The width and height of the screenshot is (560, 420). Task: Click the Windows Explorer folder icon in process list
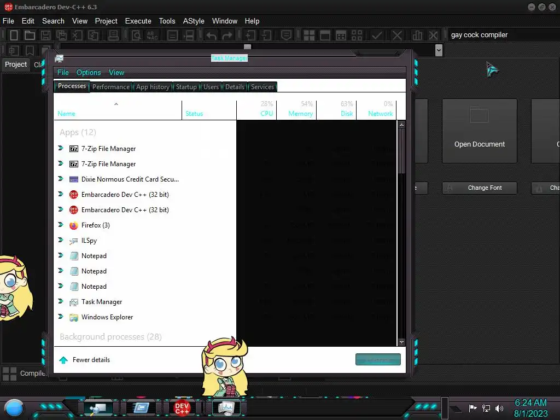tap(74, 318)
